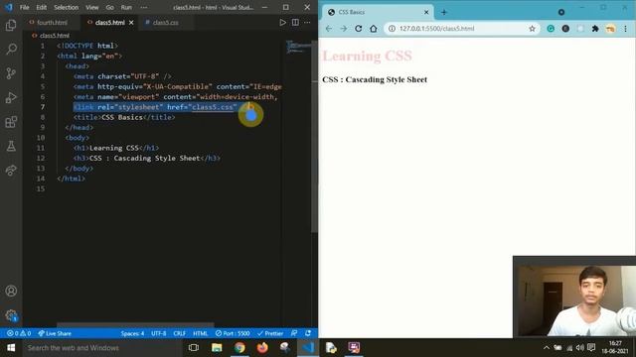This screenshot has width=636, height=357.
Task: Open the Go menu
Action: tap(110, 7)
